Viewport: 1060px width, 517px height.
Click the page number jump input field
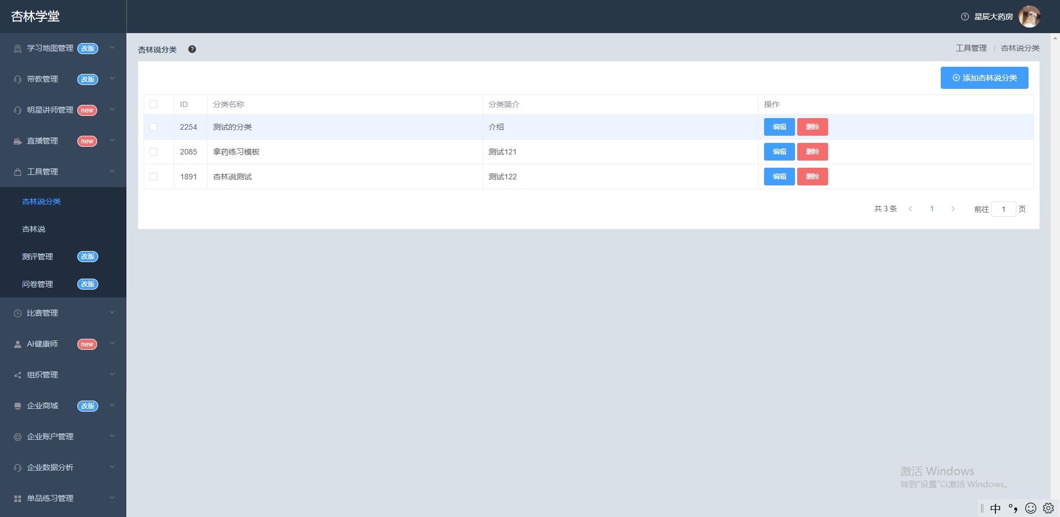coord(1003,209)
